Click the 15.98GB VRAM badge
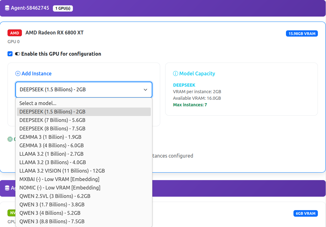Viewport: 326px width, 227px height. click(x=302, y=33)
